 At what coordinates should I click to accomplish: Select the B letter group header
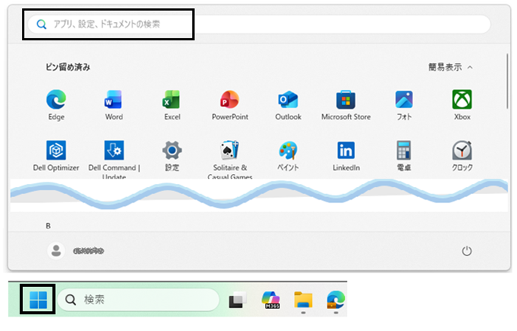[48, 226]
